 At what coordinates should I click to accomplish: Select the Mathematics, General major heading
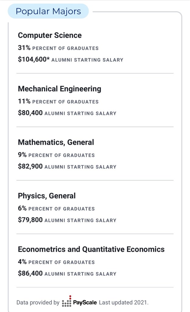pyautogui.click(x=56, y=142)
